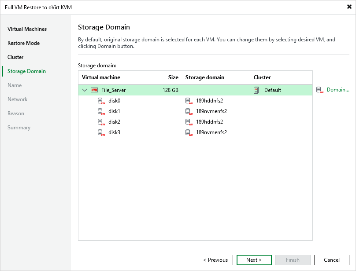The width and height of the screenshot is (356, 271).
Task: Click 189nvmenfs2 in the disk1 row
Action: (211, 111)
